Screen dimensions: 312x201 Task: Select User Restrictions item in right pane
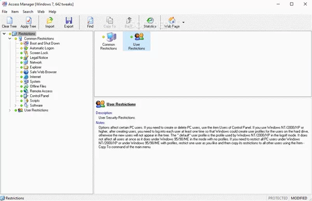(x=136, y=41)
